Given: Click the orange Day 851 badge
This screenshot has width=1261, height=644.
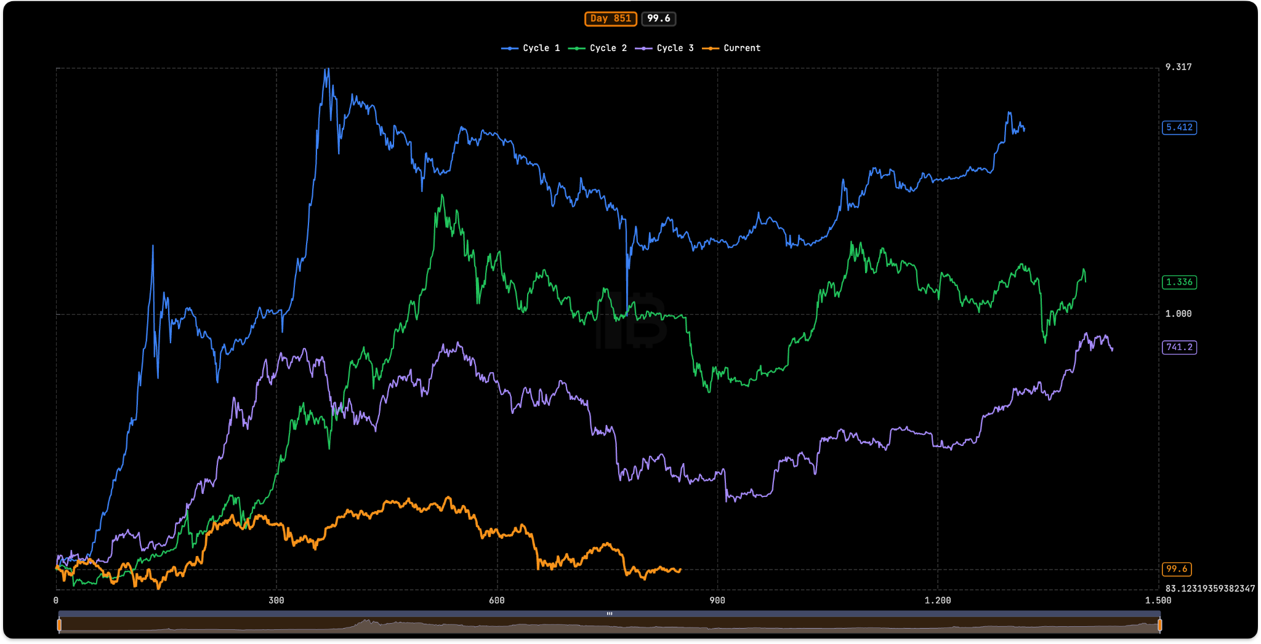Looking at the screenshot, I should pos(611,19).
